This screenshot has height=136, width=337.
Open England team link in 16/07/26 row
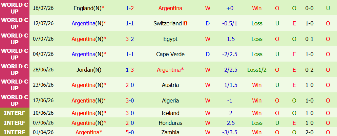click(x=87, y=8)
